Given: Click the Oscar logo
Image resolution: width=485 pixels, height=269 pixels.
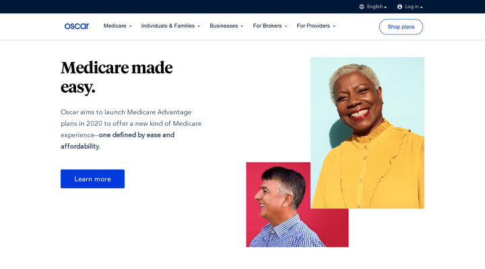Looking at the screenshot, I should pyautogui.click(x=76, y=26).
